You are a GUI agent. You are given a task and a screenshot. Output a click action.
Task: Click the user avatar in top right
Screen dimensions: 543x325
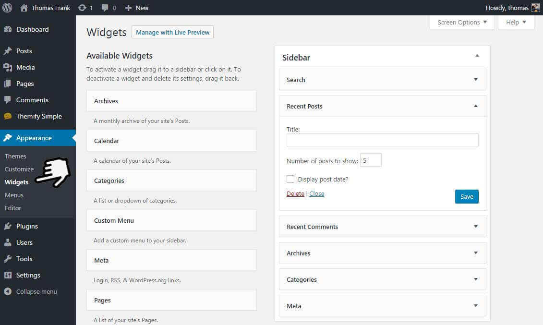pos(535,8)
